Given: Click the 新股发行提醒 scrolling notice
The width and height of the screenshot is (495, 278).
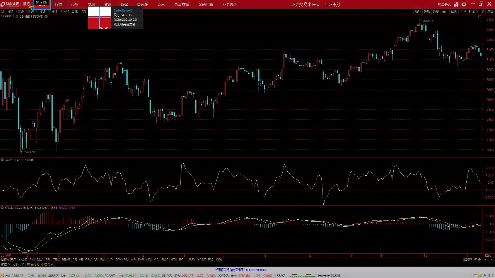Looking at the screenshot, I should (241, 270).
